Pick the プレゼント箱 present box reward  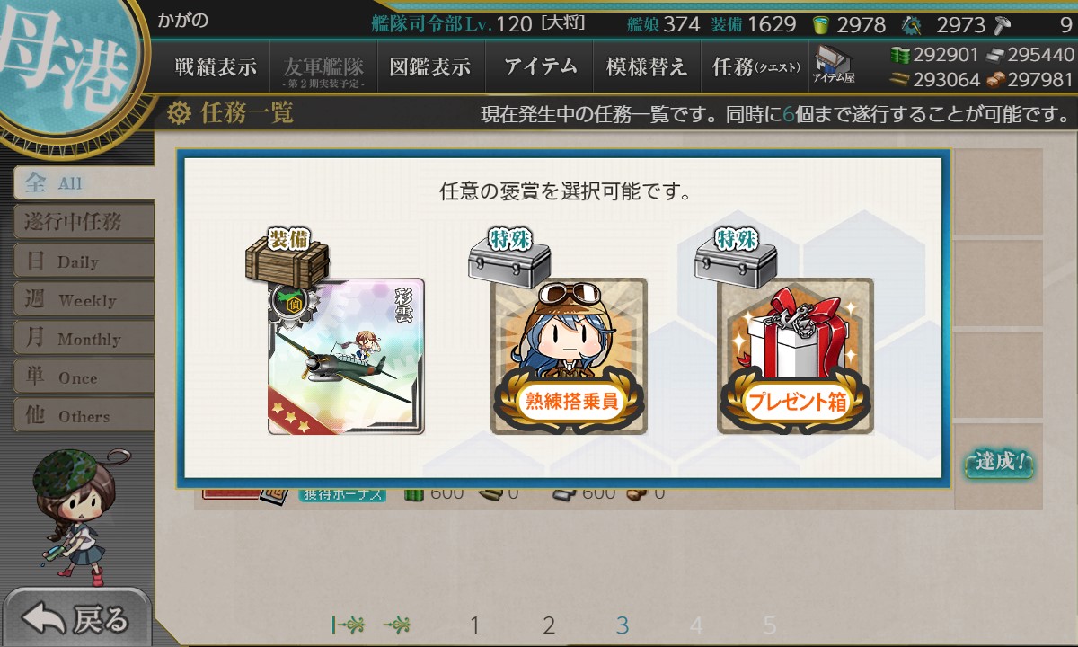pyautogui.click(x=795, y=356)
